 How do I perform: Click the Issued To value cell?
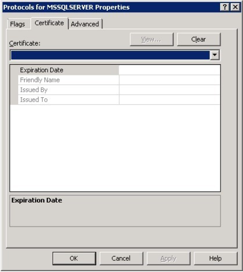click(x=170, y=100)
